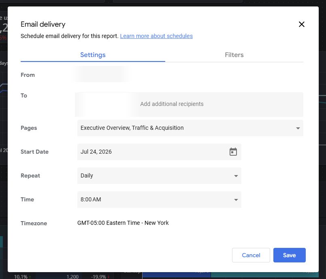Open the Start Date calendar picker icon
This screenshot has width=326, height=279.
(x=233, y=152)
